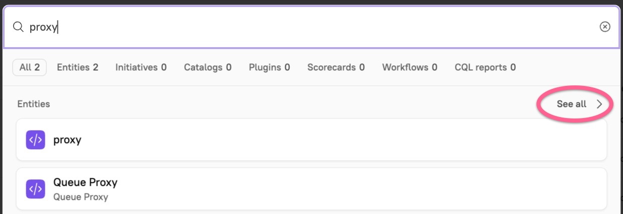Show the Plugins 0 tab
This screenshot has width=623, height=214.
269,67
